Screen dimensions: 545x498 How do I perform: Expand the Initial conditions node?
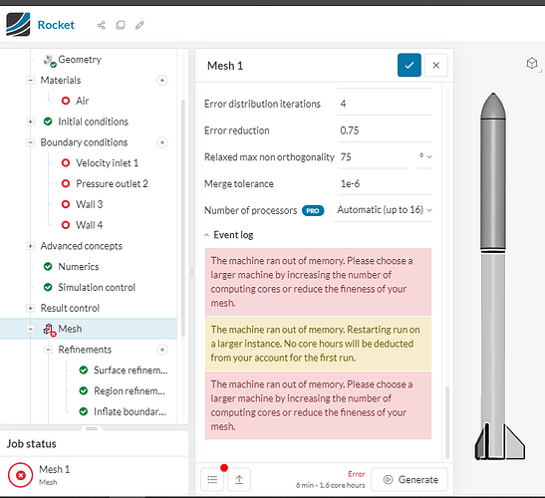tap(31, 122)
